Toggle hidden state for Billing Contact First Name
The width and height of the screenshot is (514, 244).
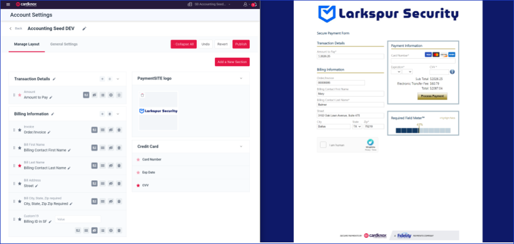(111, 148)
